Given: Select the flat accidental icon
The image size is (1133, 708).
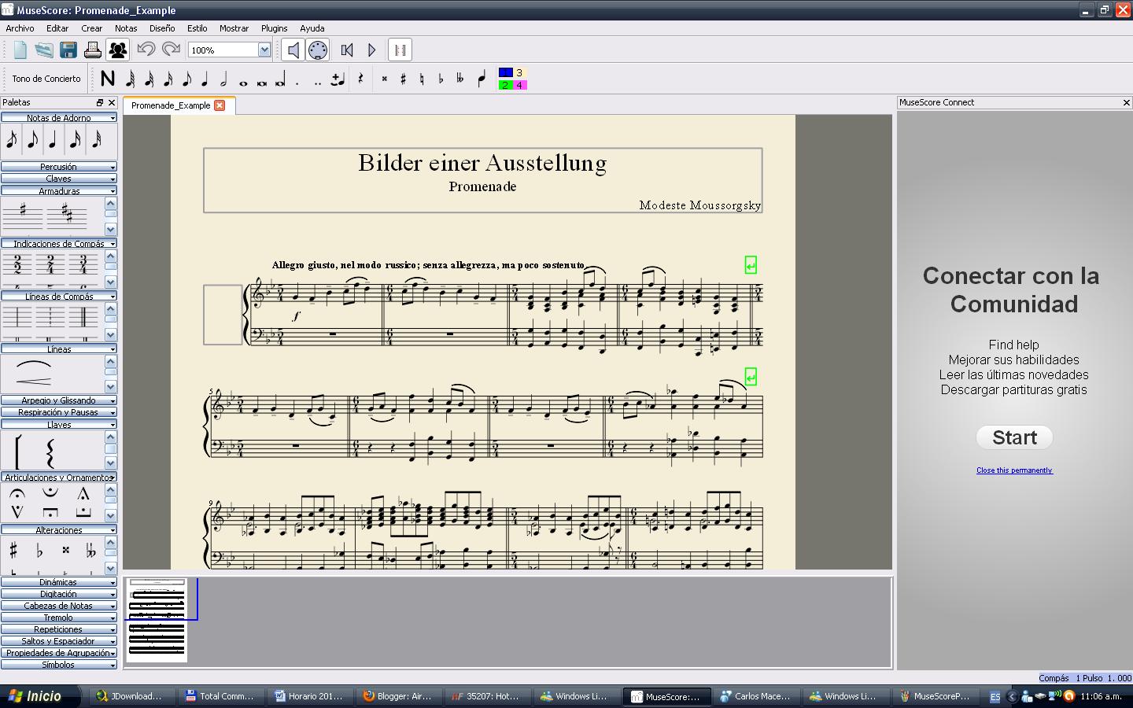Looking at the screenshot, I should [x=441, y=79].
